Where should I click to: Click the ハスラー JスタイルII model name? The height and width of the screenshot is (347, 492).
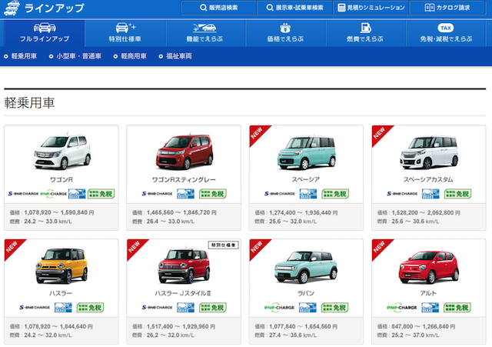pyautogui.click(x=183, y=293)
